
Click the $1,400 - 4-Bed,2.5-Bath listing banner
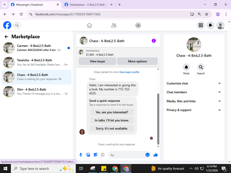pyautogui.click(x=118, y=53)
